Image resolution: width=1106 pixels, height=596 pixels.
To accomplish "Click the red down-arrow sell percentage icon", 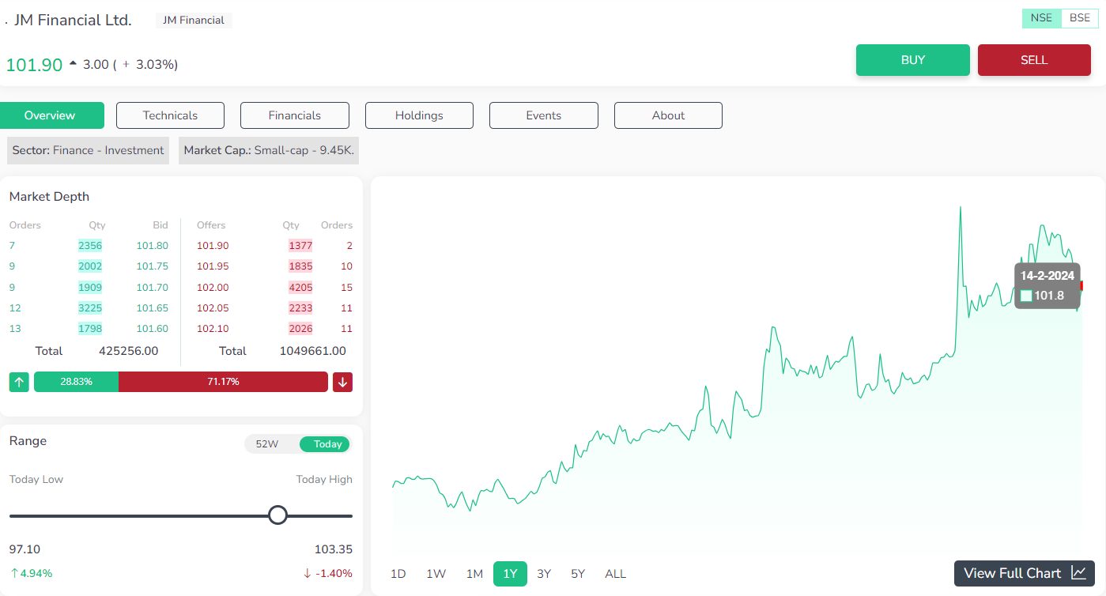I will tap(342, 382).
